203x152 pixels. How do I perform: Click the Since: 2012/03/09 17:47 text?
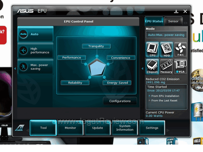163,91
